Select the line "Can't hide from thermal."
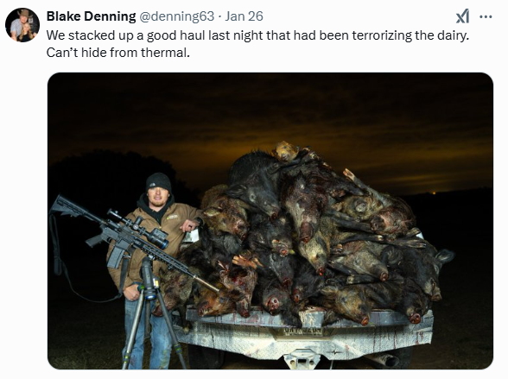 point(117,52)
